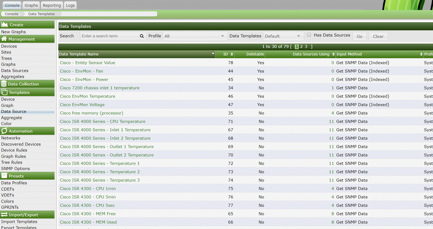Open Data Sources in Management menu
433x229 pixels.
15,70
